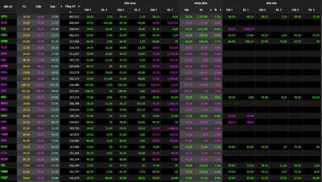Image resolution: width=322 pixels, height=182 pixels.
Task: Click VNM matched price 70.00
Action: tap(189, 172)
